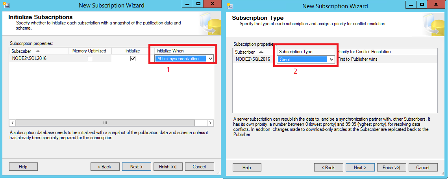Viewport: 448px width, 179px height.
Task: Uncheck the Initialize checkbox for NODE2\SQL2016
Action: [133, 59]
